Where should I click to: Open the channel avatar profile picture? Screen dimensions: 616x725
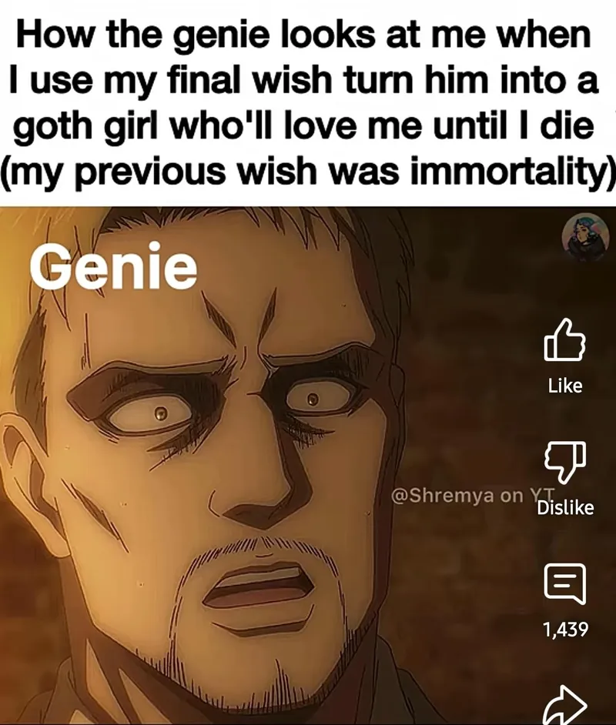point(585,238)
